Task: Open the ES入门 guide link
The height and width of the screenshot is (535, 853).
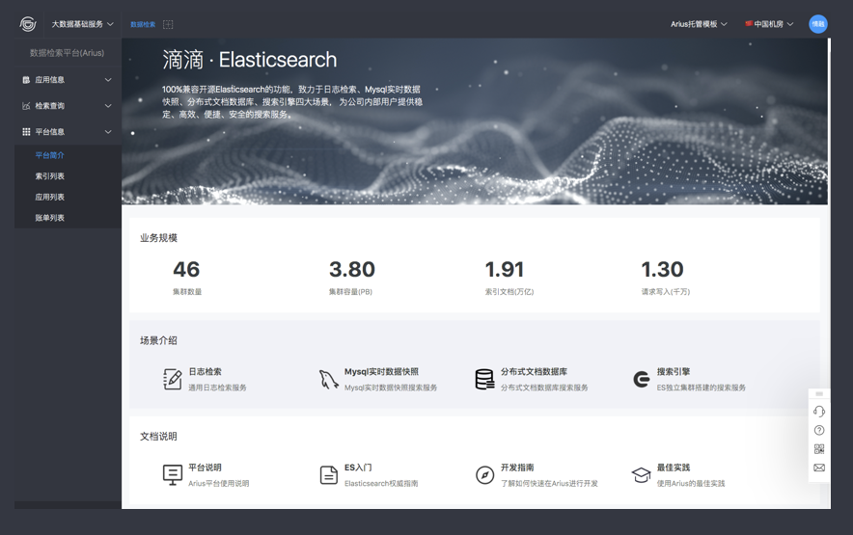Action: pyautogui.click(x=358, y=468)
